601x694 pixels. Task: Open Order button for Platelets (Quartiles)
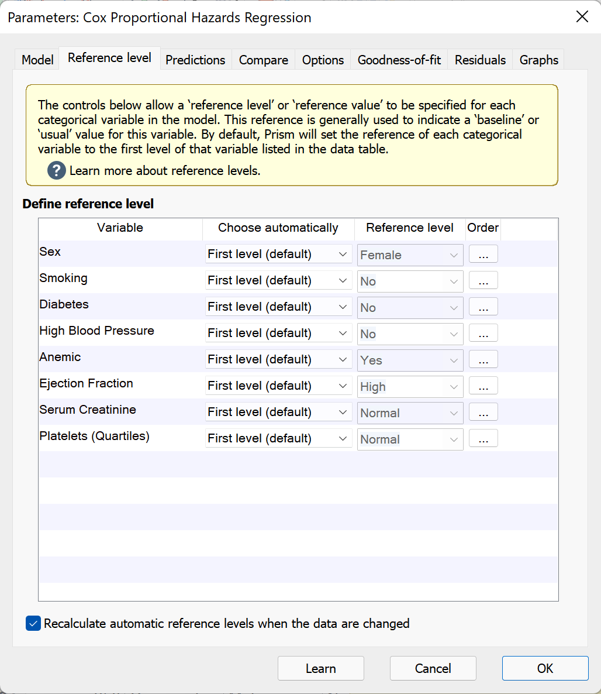[483, 439]
